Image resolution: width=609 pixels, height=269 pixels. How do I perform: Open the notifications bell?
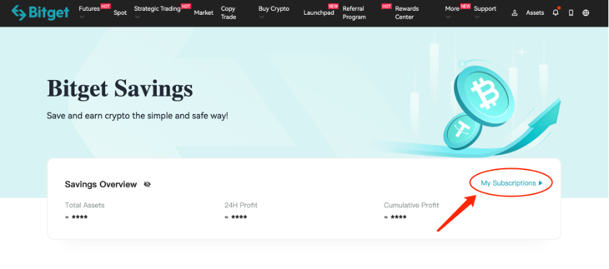(556, 12)
